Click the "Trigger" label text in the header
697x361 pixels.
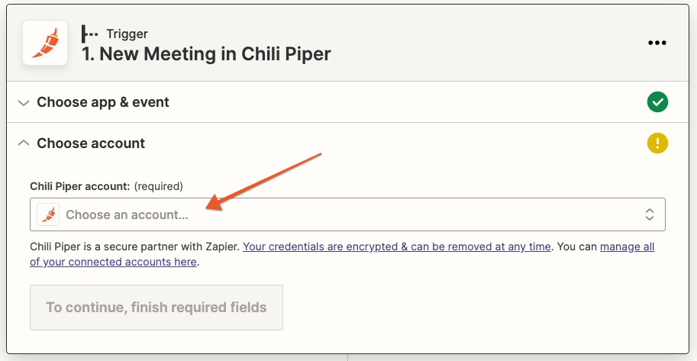pyautogui.click(x=127, y=34)
